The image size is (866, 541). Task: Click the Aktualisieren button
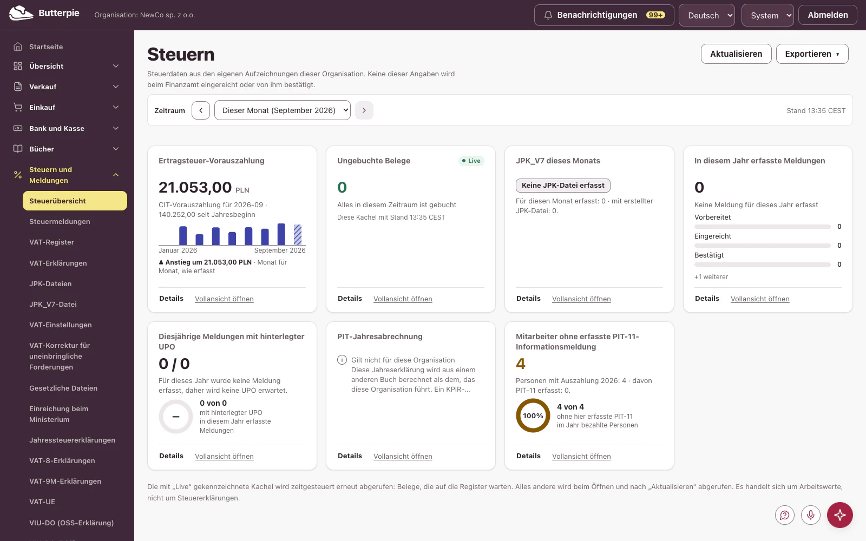point(736,54)
